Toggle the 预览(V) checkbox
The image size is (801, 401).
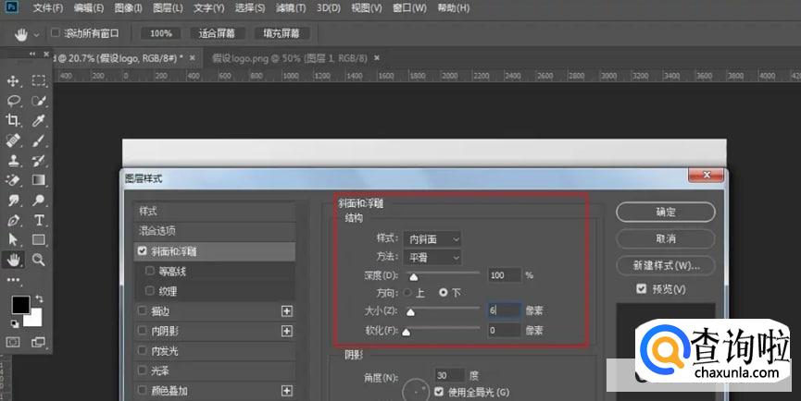tap(642, 289)
